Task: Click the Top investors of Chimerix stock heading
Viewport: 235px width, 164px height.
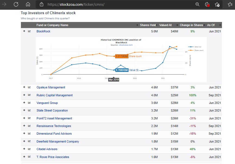Action: pos(48,13)
